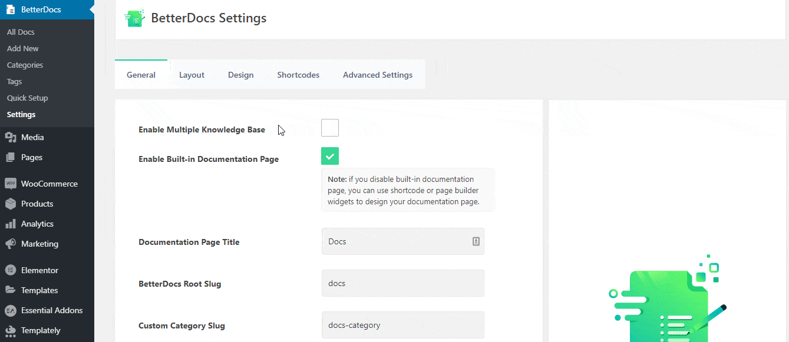This screenshot has width=789, height=342.
Task: Click the Essential Addons EA icon
Action: point(11,310)
